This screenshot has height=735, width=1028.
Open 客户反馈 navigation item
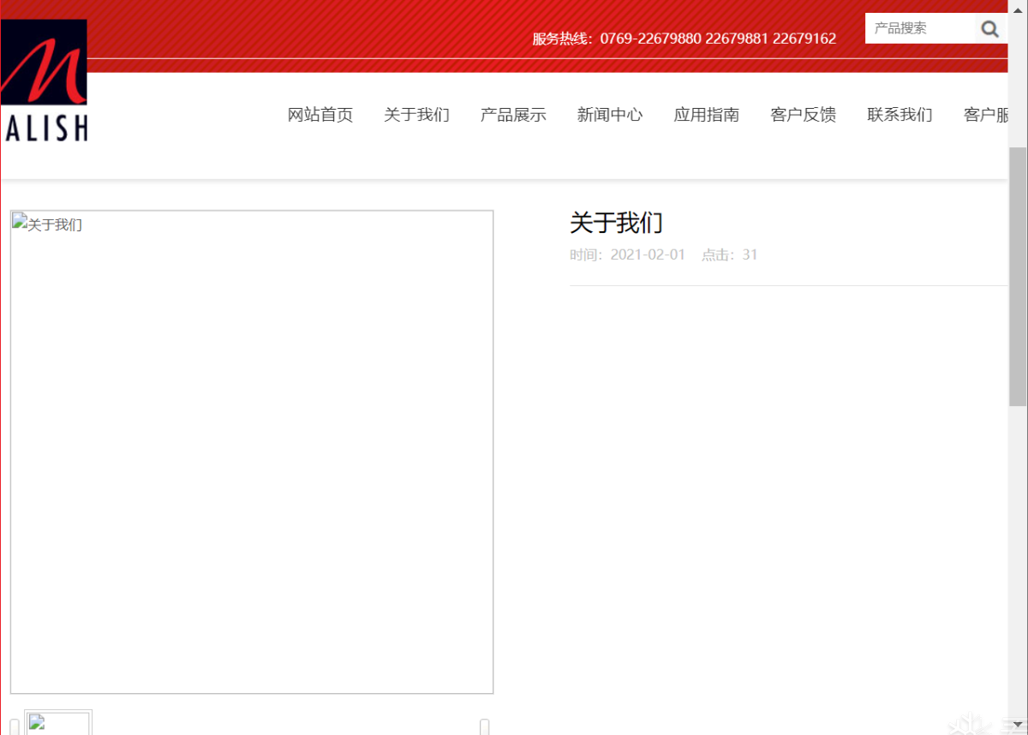804,115
